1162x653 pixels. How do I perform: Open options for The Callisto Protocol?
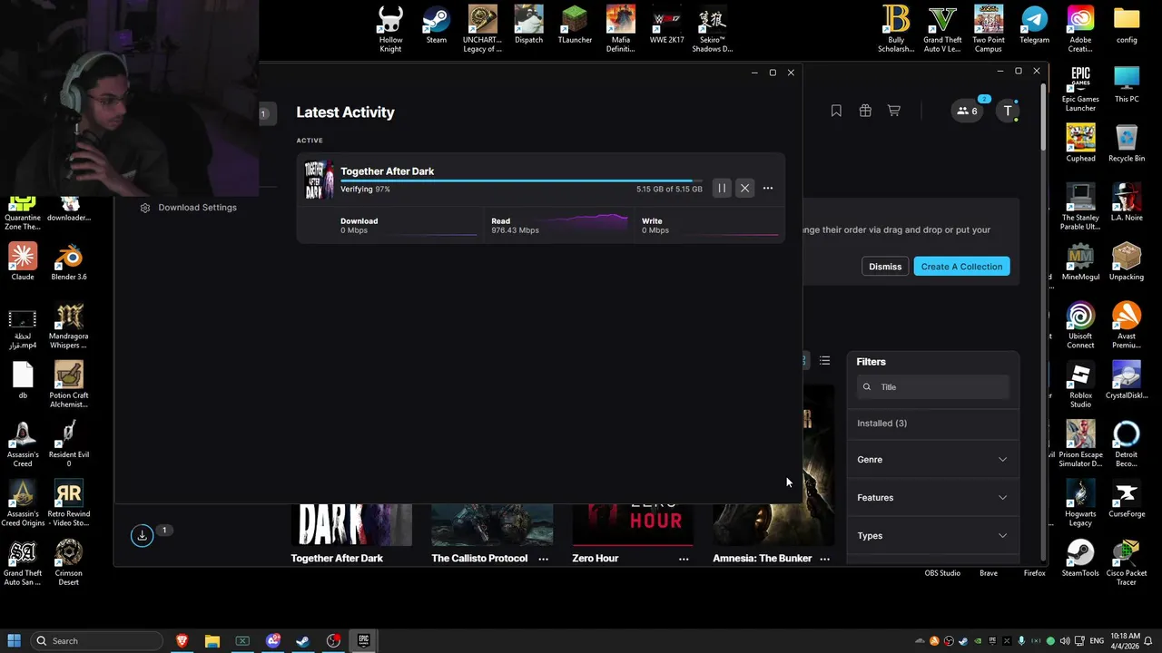pyautogui.click(x=543, y=559)
